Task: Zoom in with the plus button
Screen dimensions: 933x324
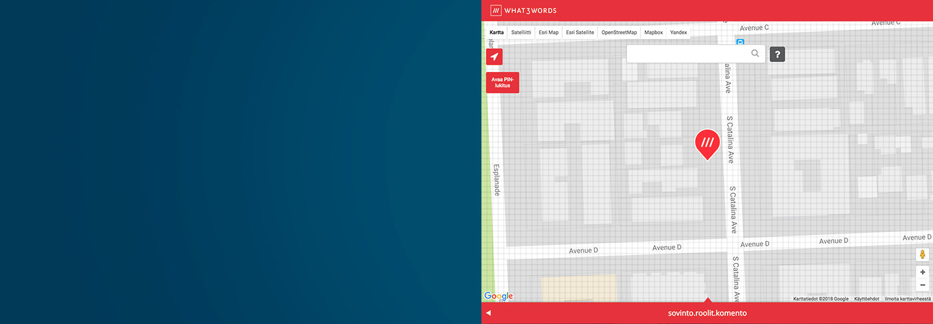Action: tap(923, 273)
